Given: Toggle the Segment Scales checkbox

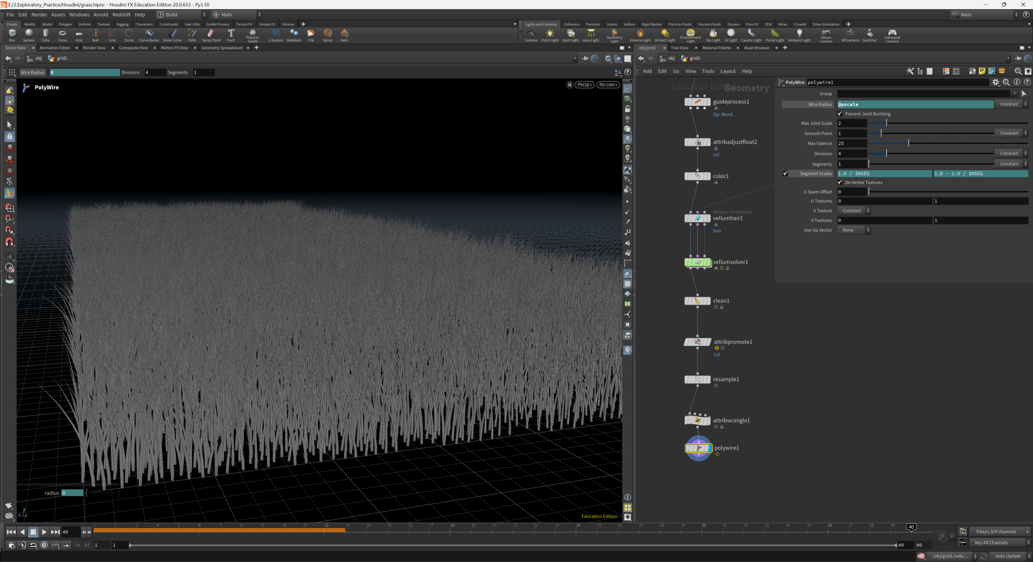Looking at the screenshot, I should 786,174.
